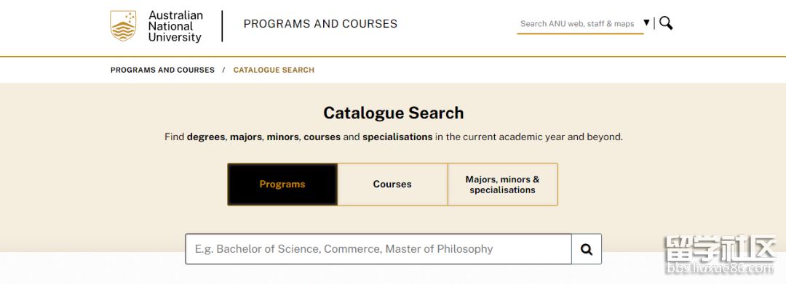
Task: Click the catalogue search box with Bachelor of Science placeholder
Action: [378, 249]
